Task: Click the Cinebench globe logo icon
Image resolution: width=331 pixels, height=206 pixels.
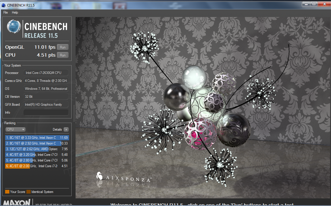Action: [14, 27]
